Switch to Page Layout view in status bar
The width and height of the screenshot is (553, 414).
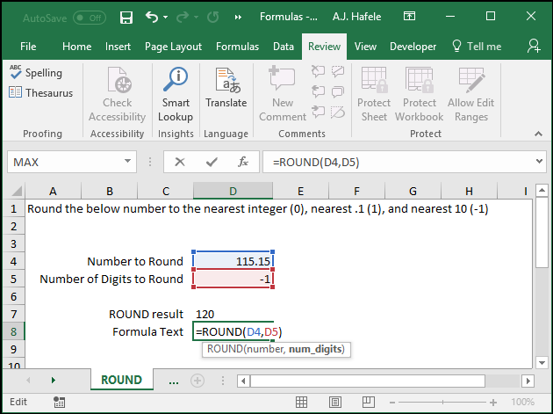pyautogui.click(x=334, y=402)
